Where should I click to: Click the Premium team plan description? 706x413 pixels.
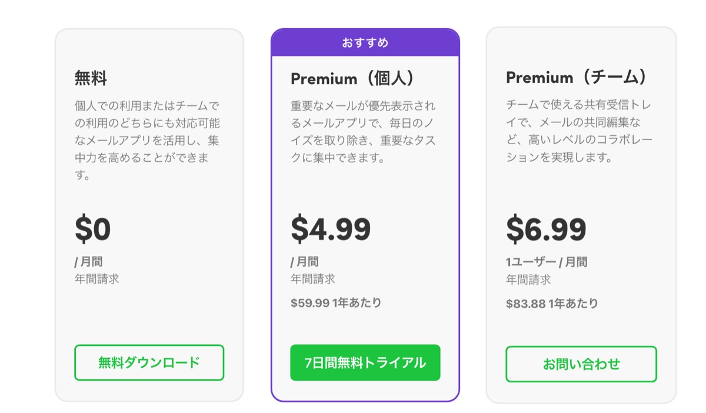[x=579, y=131]
